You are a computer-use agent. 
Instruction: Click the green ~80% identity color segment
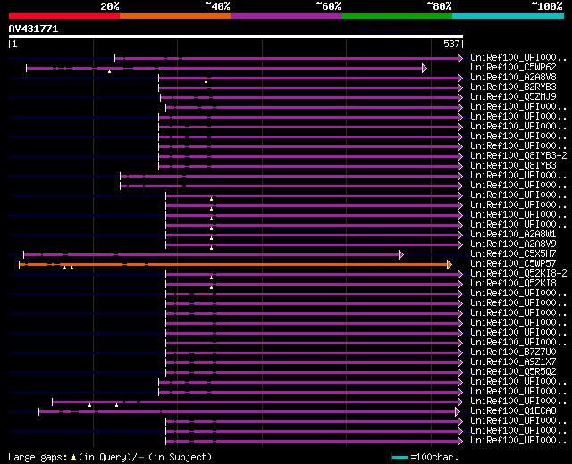click(397, 16)
